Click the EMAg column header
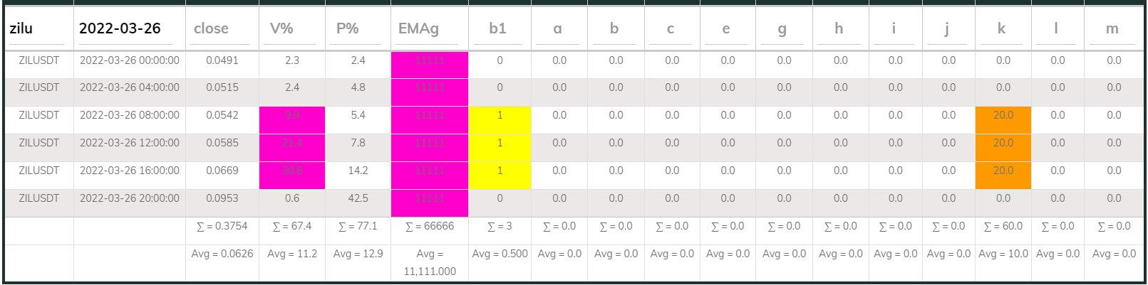 pyautogui.click(x=418, y=29)
